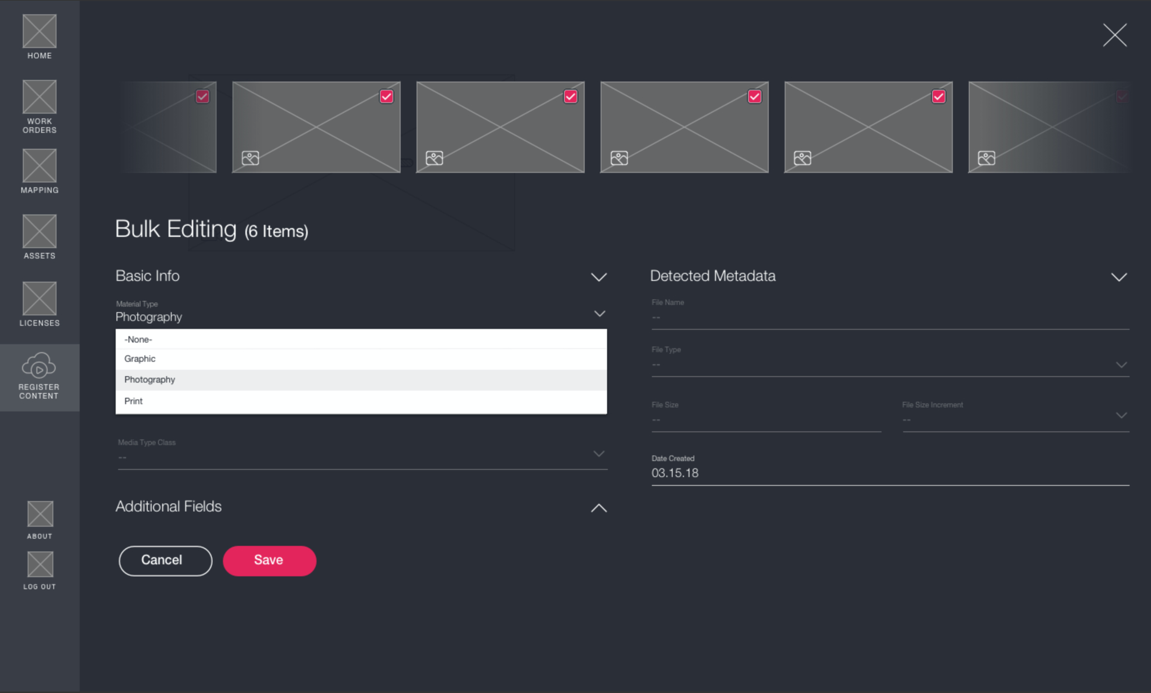This screenshot has height=693, width=1151.
Task: Click the Cancel button
Action: pyautogui.click(x=165, y=560)
